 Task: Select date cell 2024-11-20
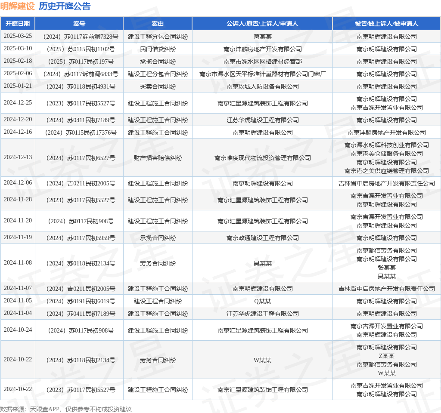click(x=18, y=221)
